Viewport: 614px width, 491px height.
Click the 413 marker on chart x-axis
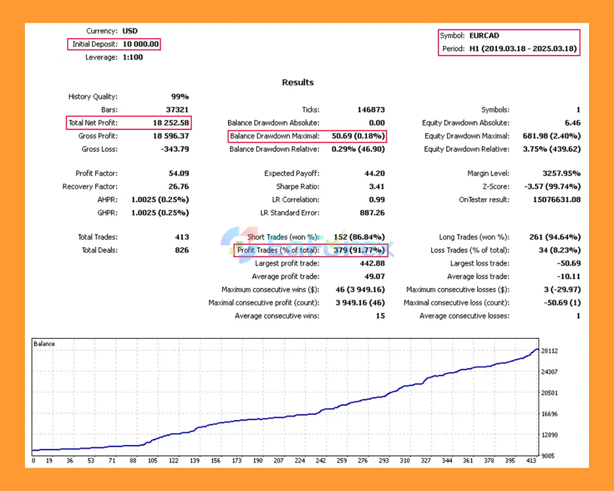pyautogui.click(x=531, y=460)
